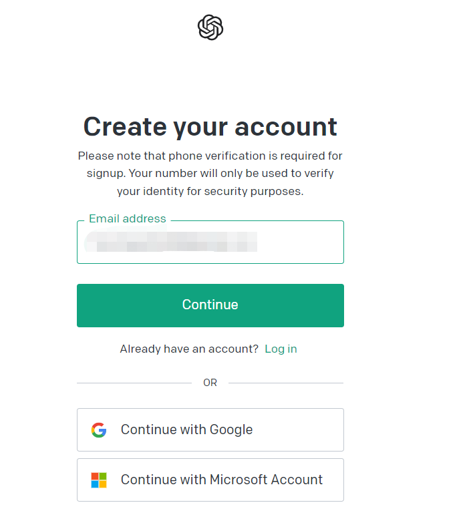
Task: Click the phone verification notice text
Action: click(x=210, y=174)
